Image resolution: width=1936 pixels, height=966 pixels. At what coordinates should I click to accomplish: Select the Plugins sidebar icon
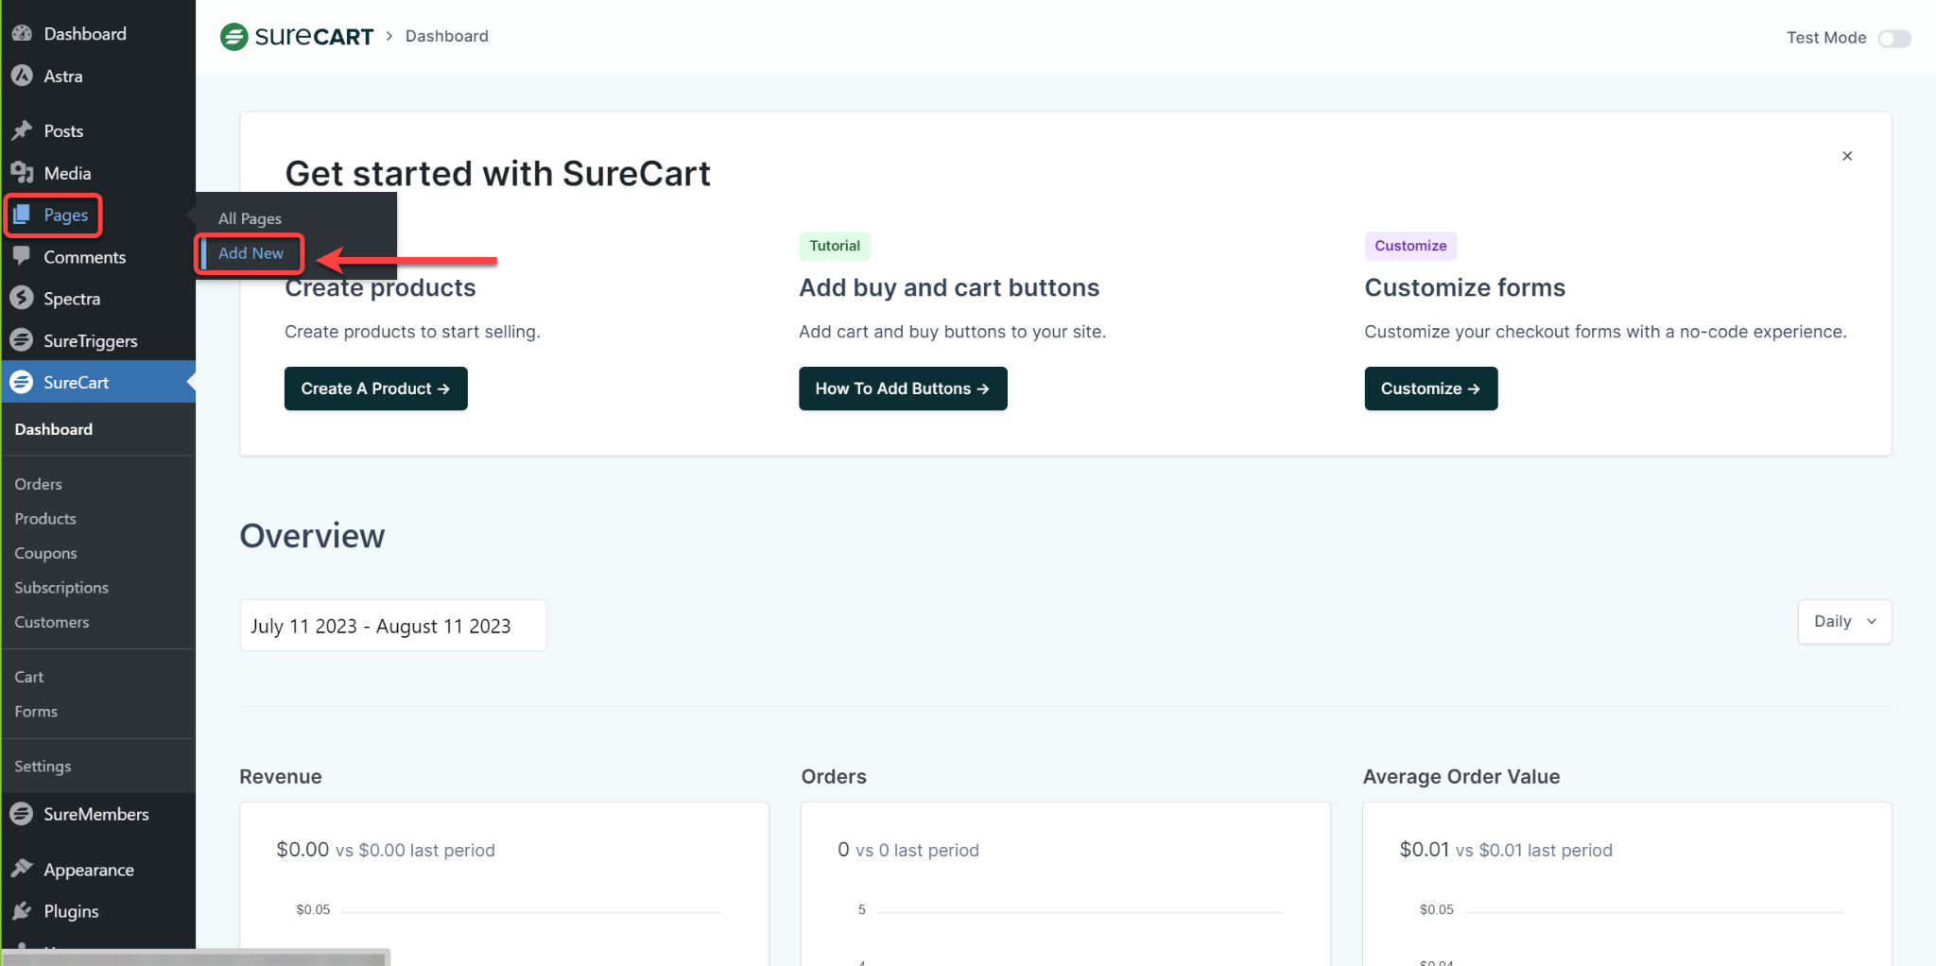click(23, 910)
